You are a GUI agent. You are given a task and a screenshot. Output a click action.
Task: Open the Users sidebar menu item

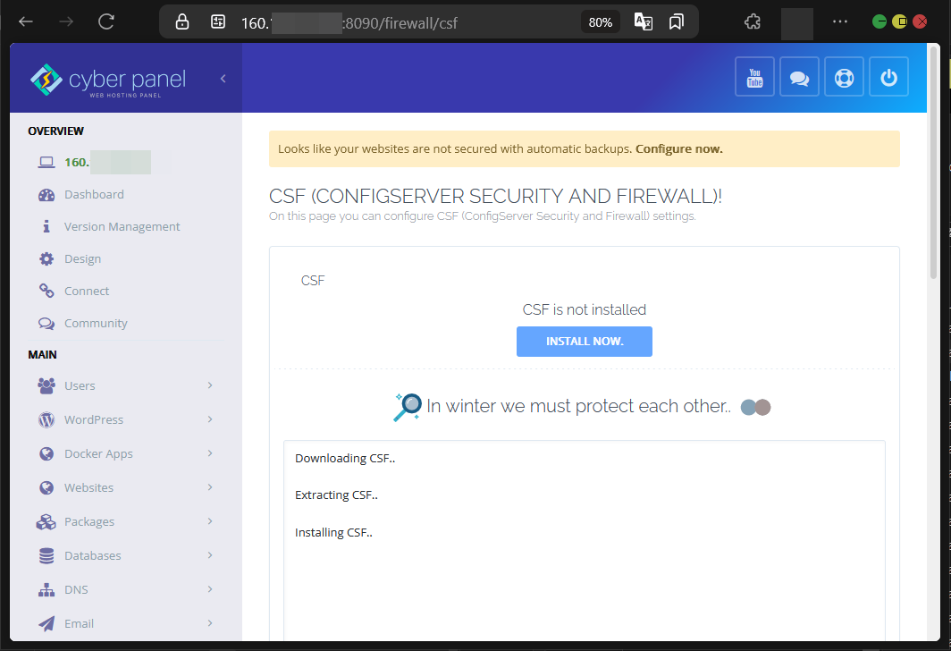[x=126, y=385]
